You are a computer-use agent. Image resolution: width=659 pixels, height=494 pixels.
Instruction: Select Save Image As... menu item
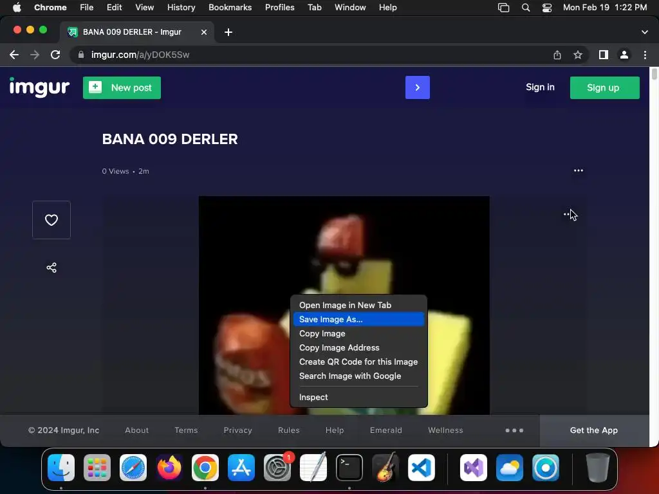click(358, 319)
